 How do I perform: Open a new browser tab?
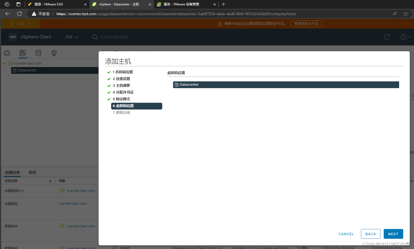(x=224, y=4)
